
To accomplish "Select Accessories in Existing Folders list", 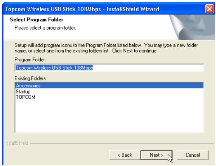I will point(109,86).
